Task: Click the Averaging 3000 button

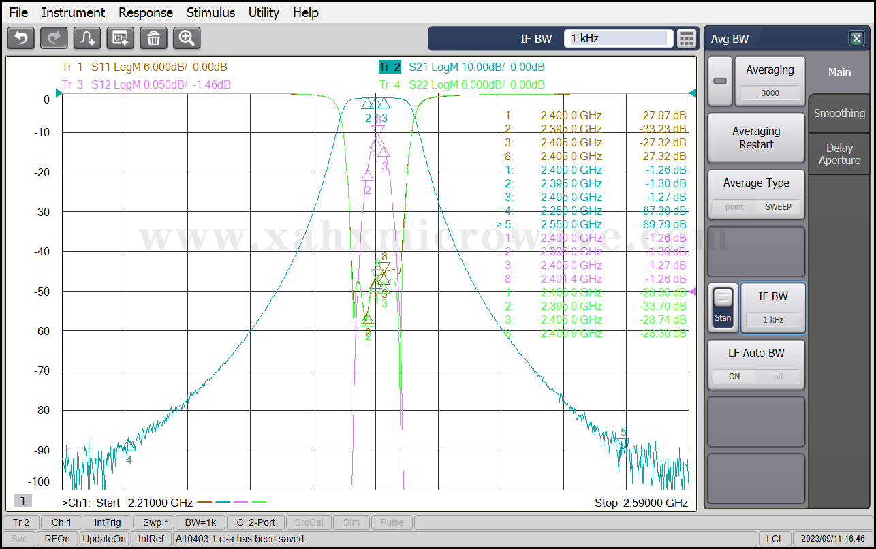Action: 770,81
